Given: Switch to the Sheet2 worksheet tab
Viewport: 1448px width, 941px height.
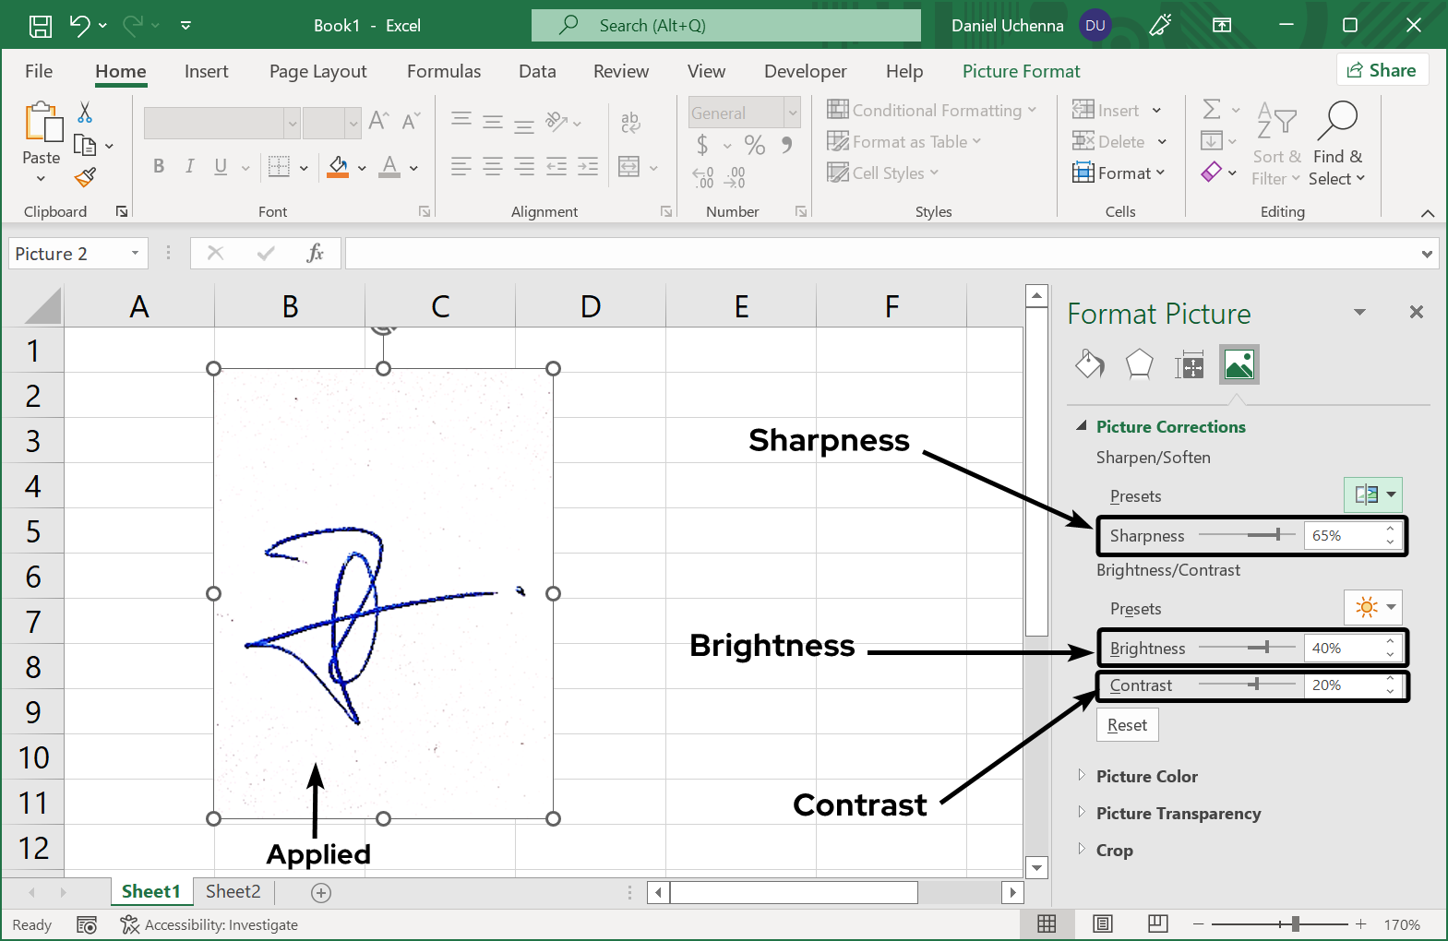Looking at the screenshot, I should tap(233, 891).
